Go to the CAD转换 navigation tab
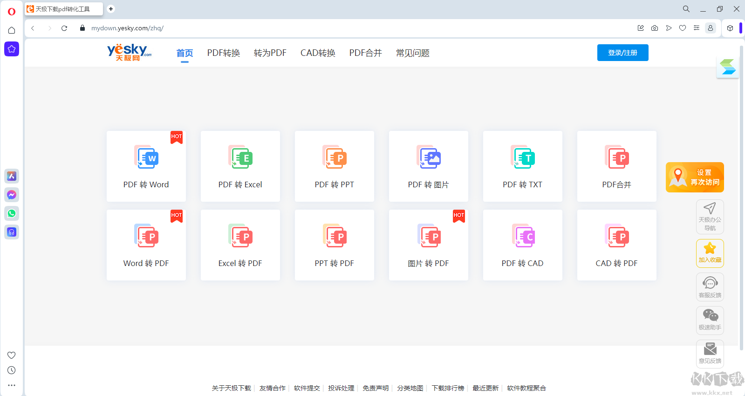This screenshot has width=745, height=396. click(318, 53)
